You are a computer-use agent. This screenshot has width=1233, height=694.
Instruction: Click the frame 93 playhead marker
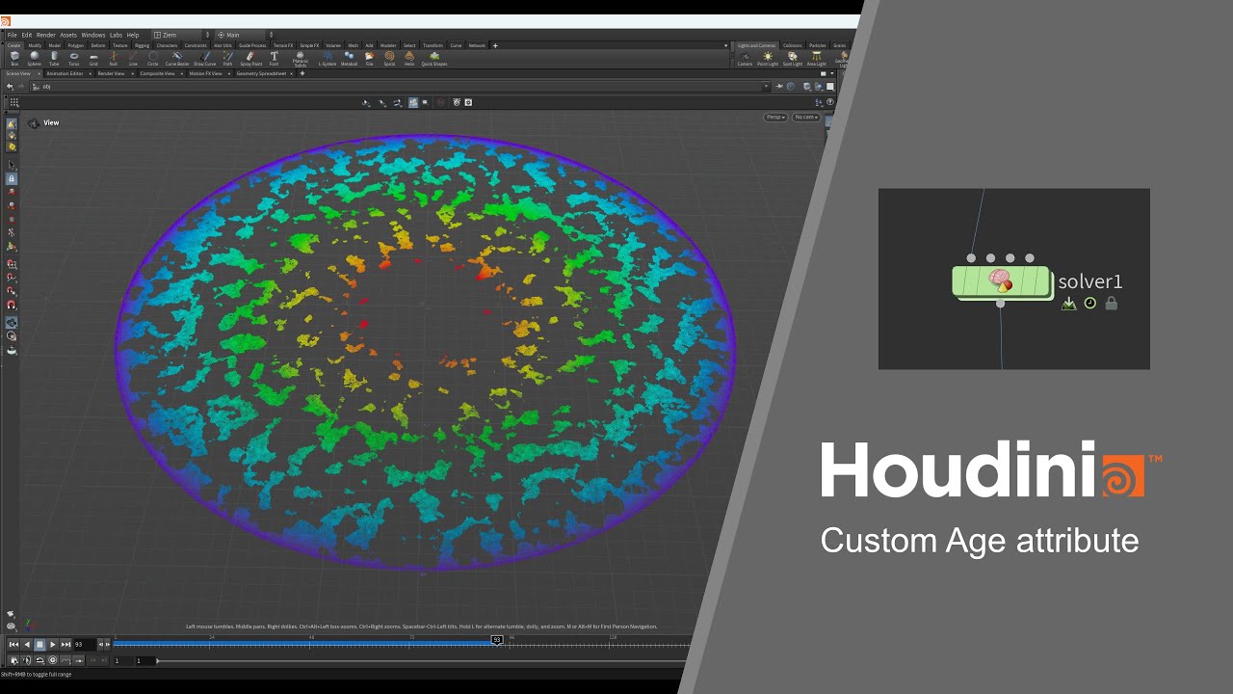[x=497, y=639]
